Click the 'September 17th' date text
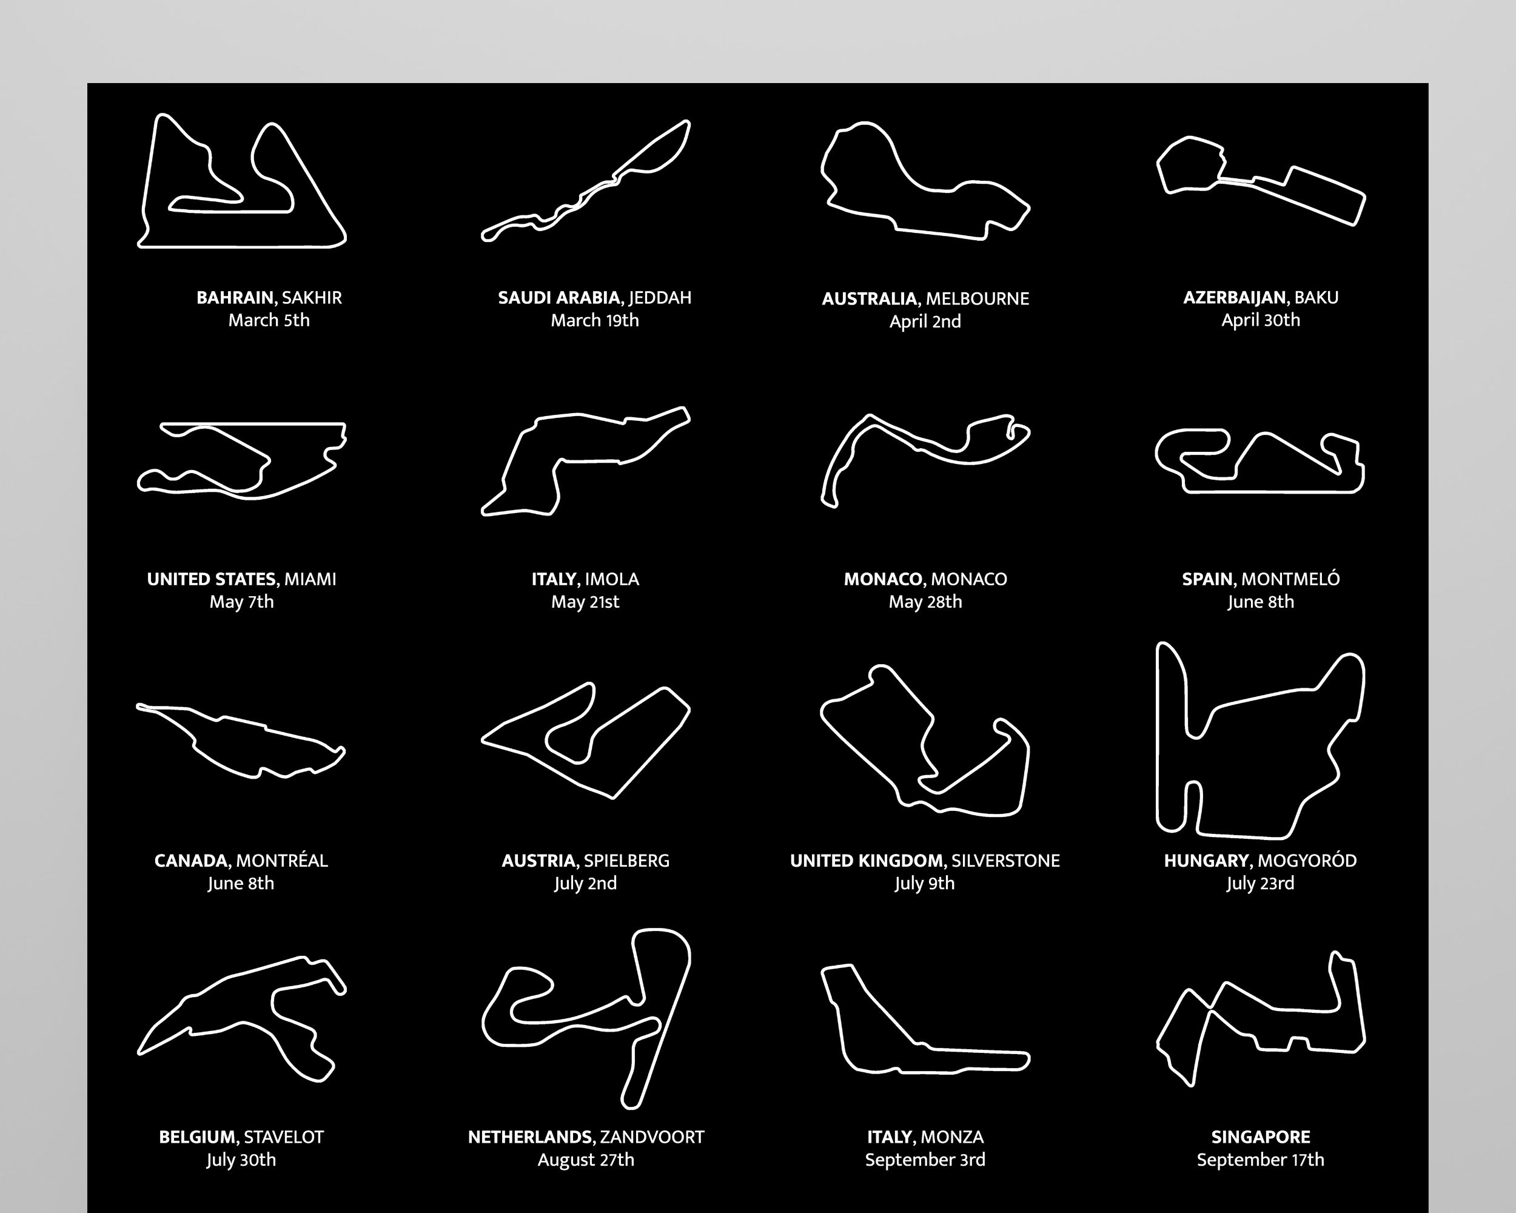This screenshot has width=1516, height=1213. click(1261, 1160)
